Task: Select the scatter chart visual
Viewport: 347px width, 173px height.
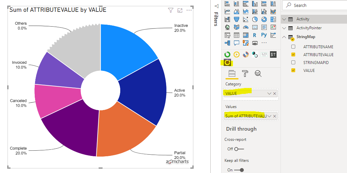Action: [x=246, y=19]
